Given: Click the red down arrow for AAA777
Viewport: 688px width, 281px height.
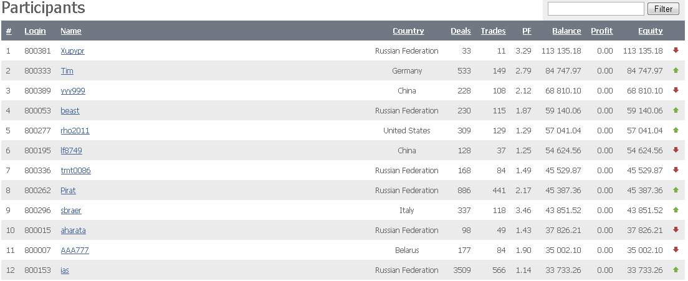Looking at the screenshot, I should [x=676, y=250].
